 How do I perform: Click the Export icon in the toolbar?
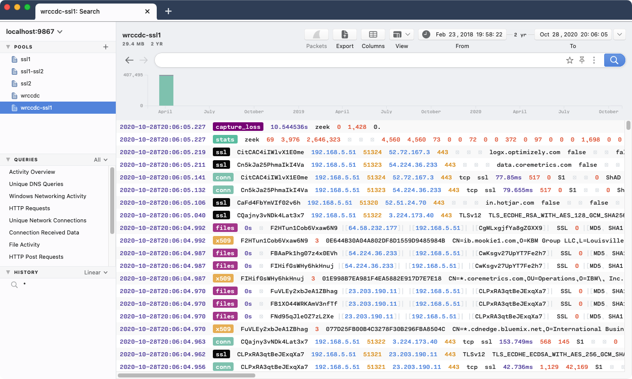344,34
